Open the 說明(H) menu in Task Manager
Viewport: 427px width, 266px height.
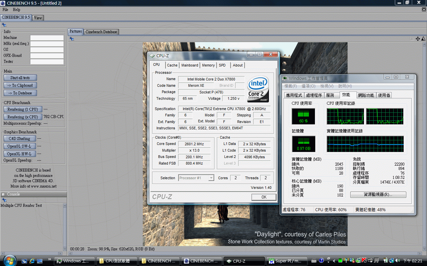345,86
